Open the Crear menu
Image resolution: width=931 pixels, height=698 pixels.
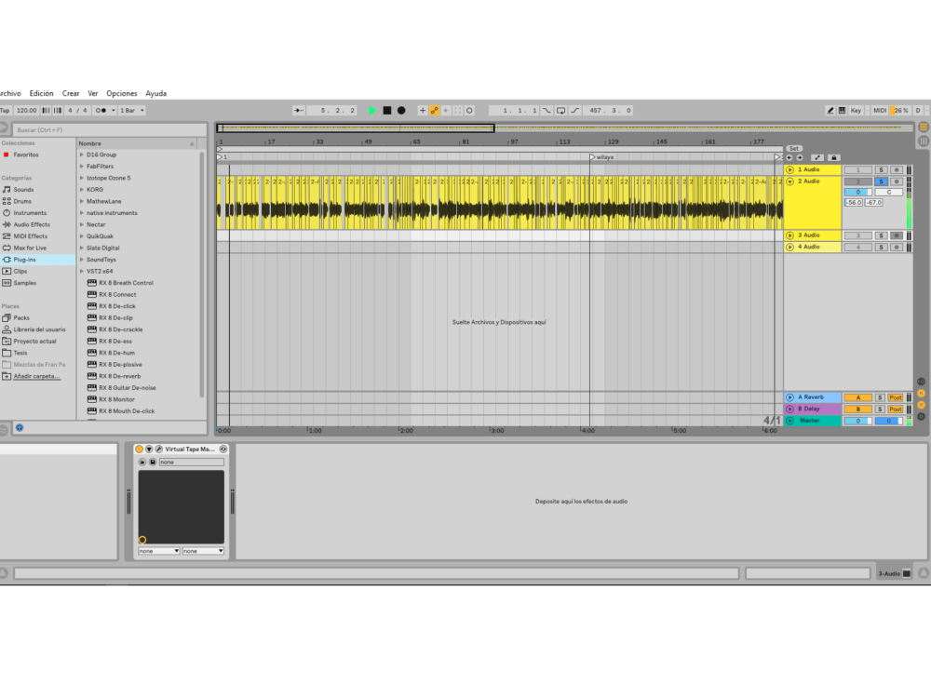pos(71,93)
